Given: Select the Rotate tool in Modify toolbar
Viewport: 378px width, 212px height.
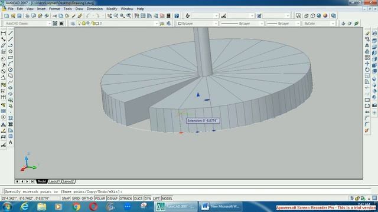Looking at the screenshot, I should coord(367,69).
